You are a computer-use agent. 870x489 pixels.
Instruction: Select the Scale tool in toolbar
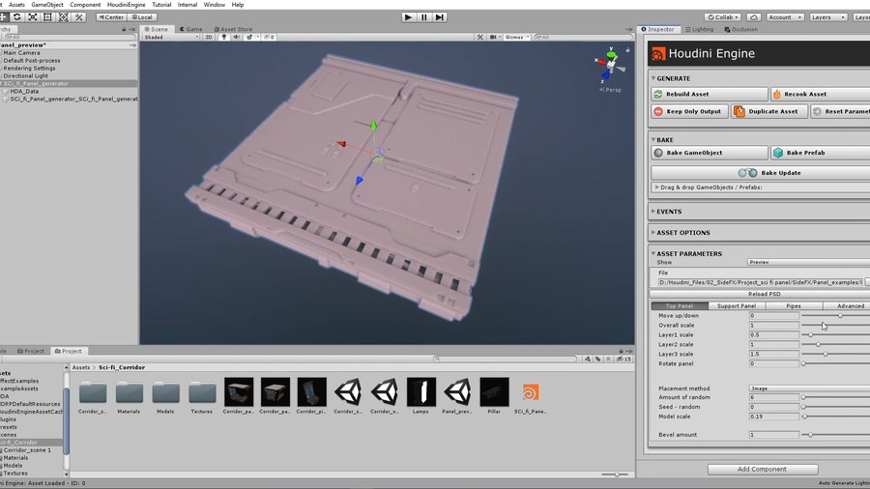33,17
